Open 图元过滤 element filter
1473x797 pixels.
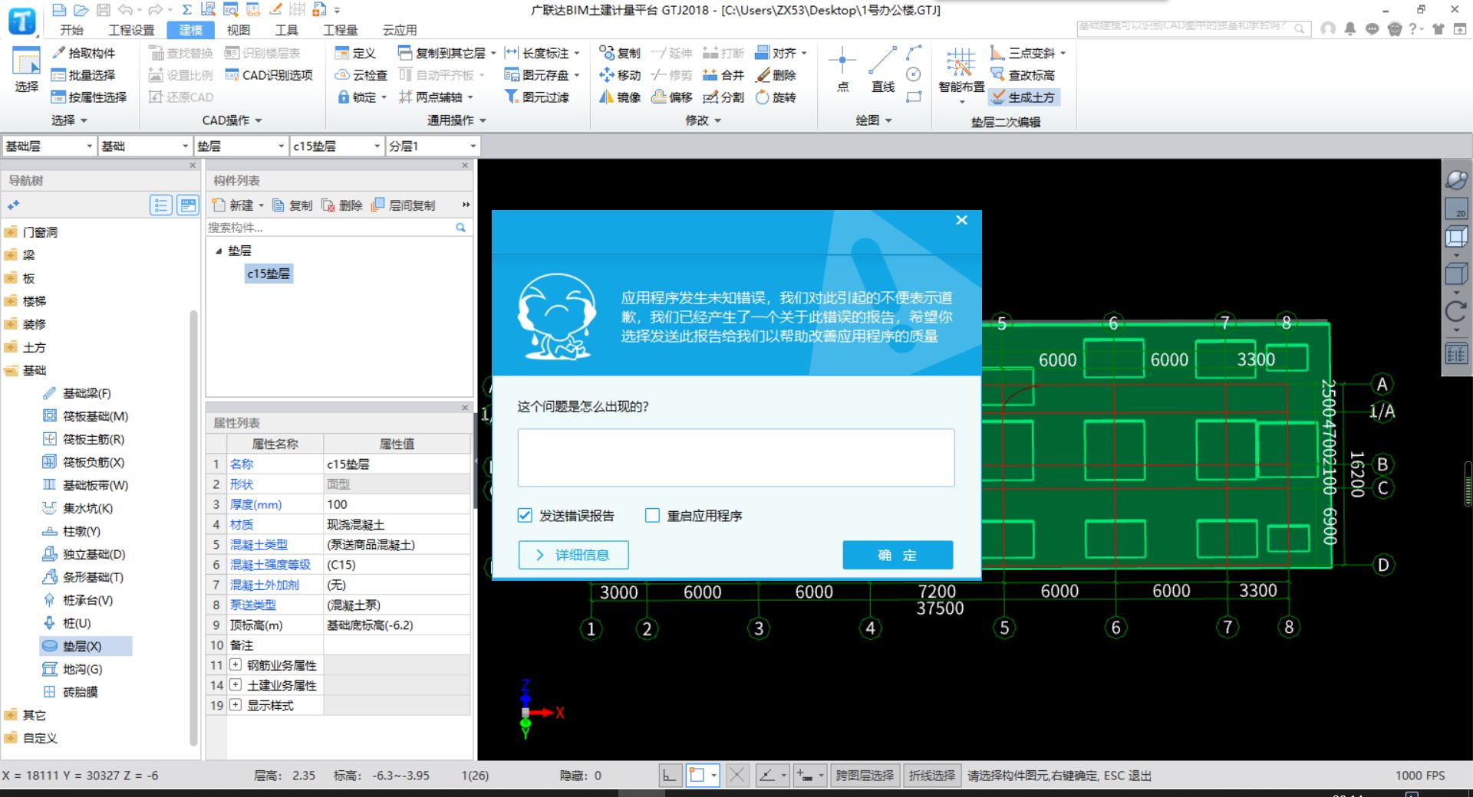(x=536, y=97)
